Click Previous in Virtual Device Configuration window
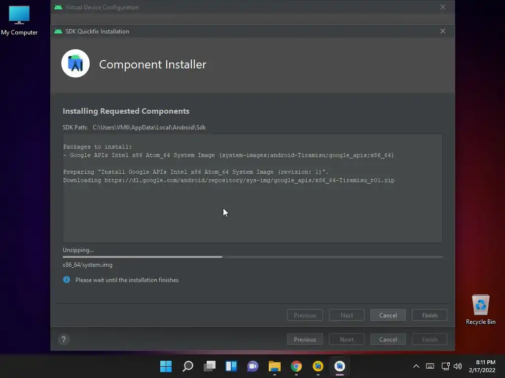The image size is (505, 378). pyautogui.click(x=305, y=340)
